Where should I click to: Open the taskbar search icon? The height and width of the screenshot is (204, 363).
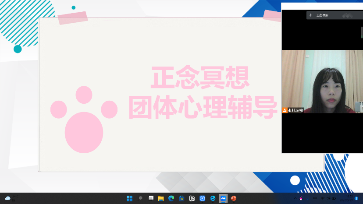[x=140, y=198]
